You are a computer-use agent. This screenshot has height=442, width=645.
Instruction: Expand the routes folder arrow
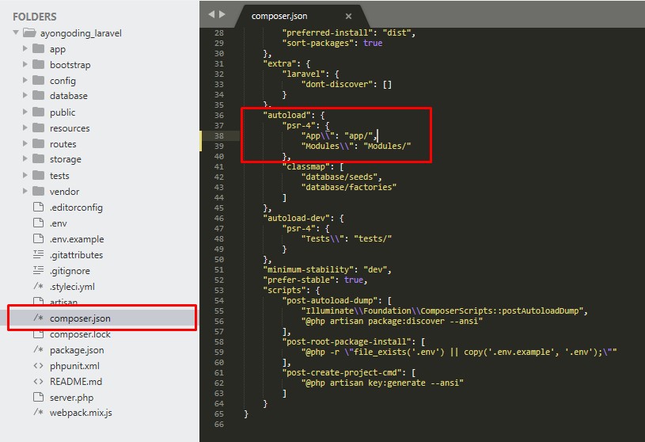tap(25, 143)
